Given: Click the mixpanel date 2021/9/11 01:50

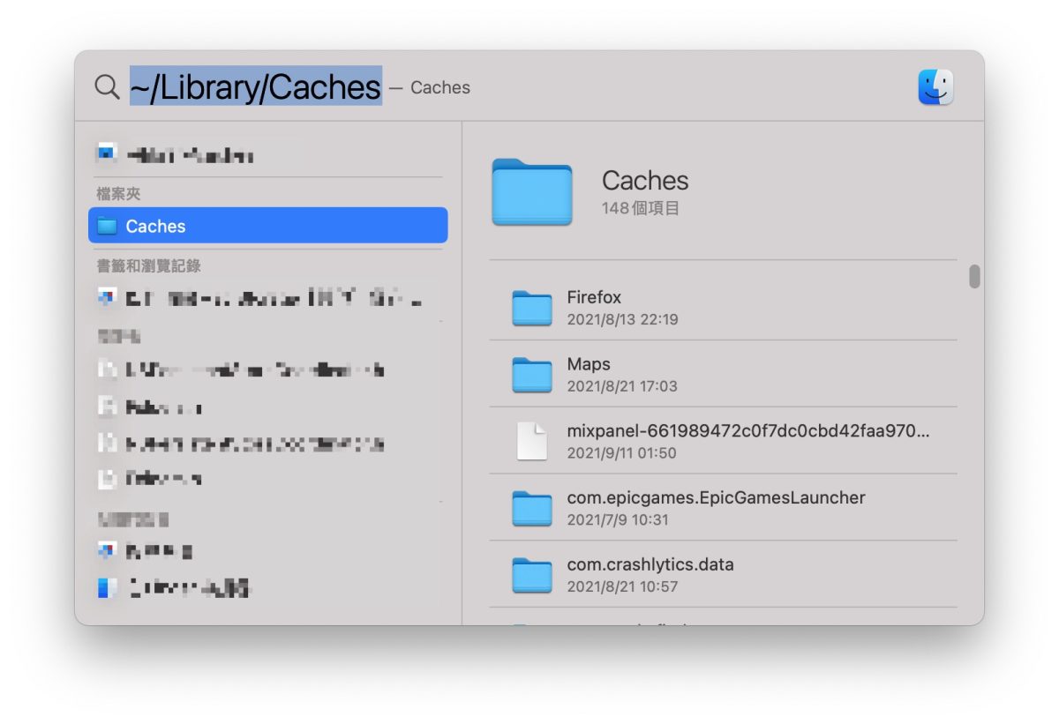Looking at the screenshot, I should point(621,453).
